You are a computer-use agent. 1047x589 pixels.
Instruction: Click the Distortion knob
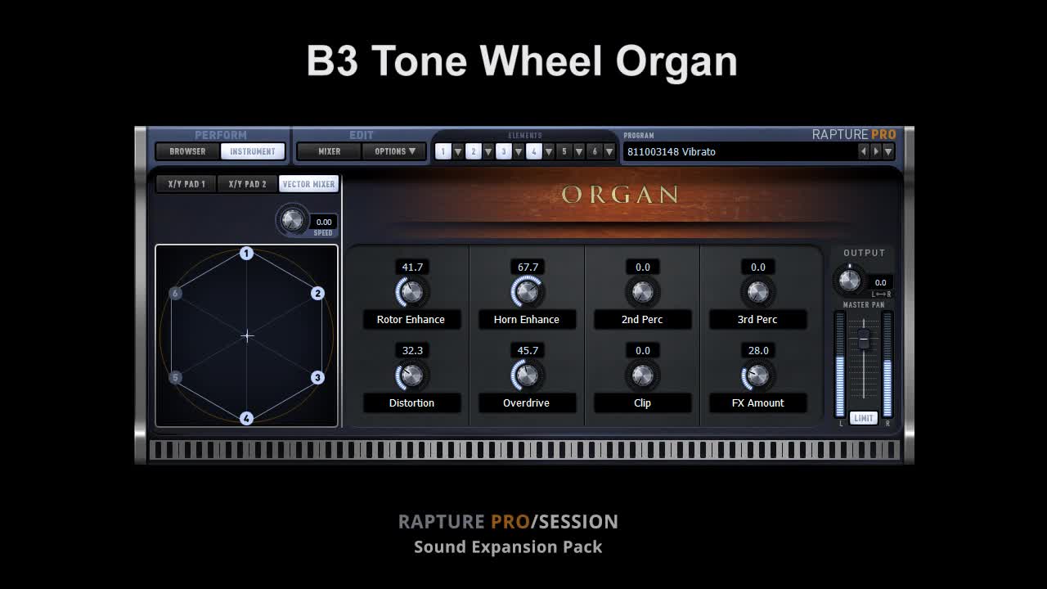[411, 375]
